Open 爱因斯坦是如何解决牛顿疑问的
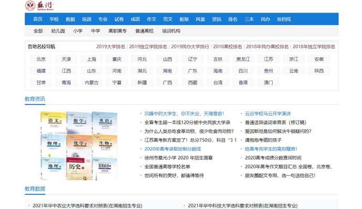The width and height of the screenshot is (362, 209). click(x=278, y=131)
